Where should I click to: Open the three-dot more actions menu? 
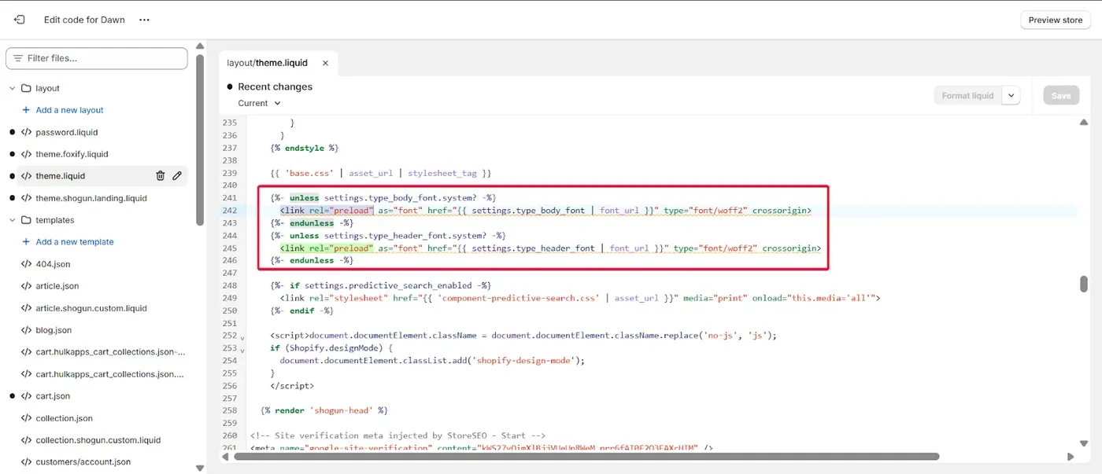pyautogui.click(x=144, y=20)
